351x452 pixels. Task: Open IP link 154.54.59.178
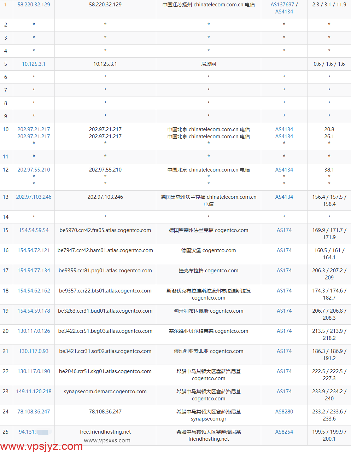34,311
